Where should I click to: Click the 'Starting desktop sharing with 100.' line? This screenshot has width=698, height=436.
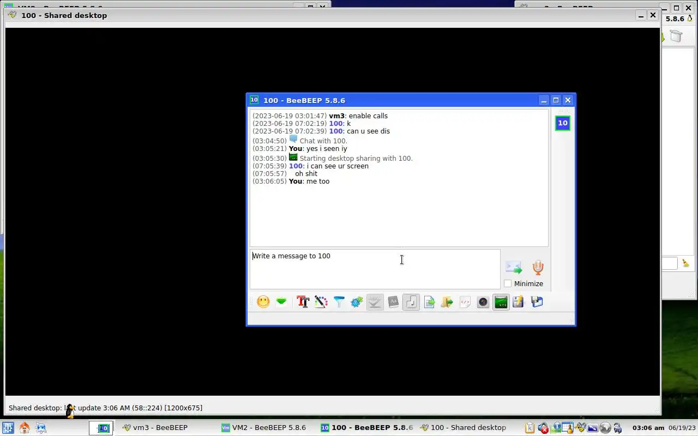tap(356, 159)
